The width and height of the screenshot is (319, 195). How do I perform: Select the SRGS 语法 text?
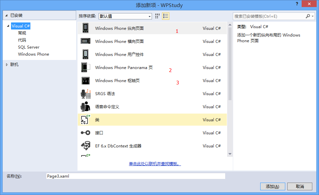tap(105, 93)
